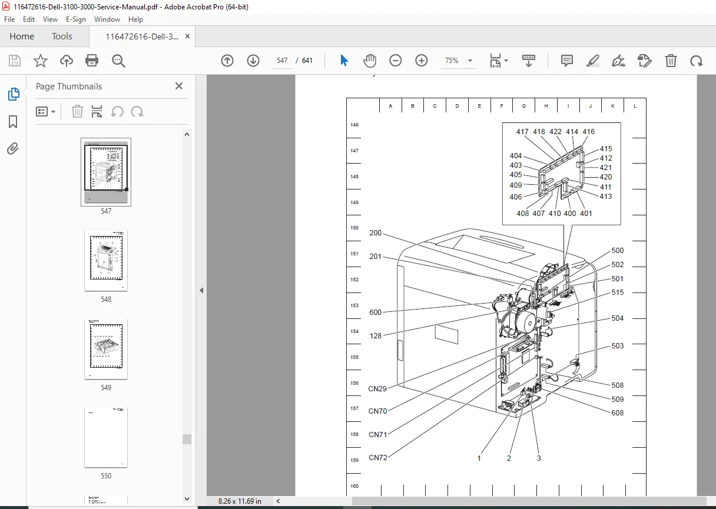Image resolution: width=716 pixels, height=509 pixels.
Task: Click the CN72 label in the diagram
Action: click(x=378, y=458)
